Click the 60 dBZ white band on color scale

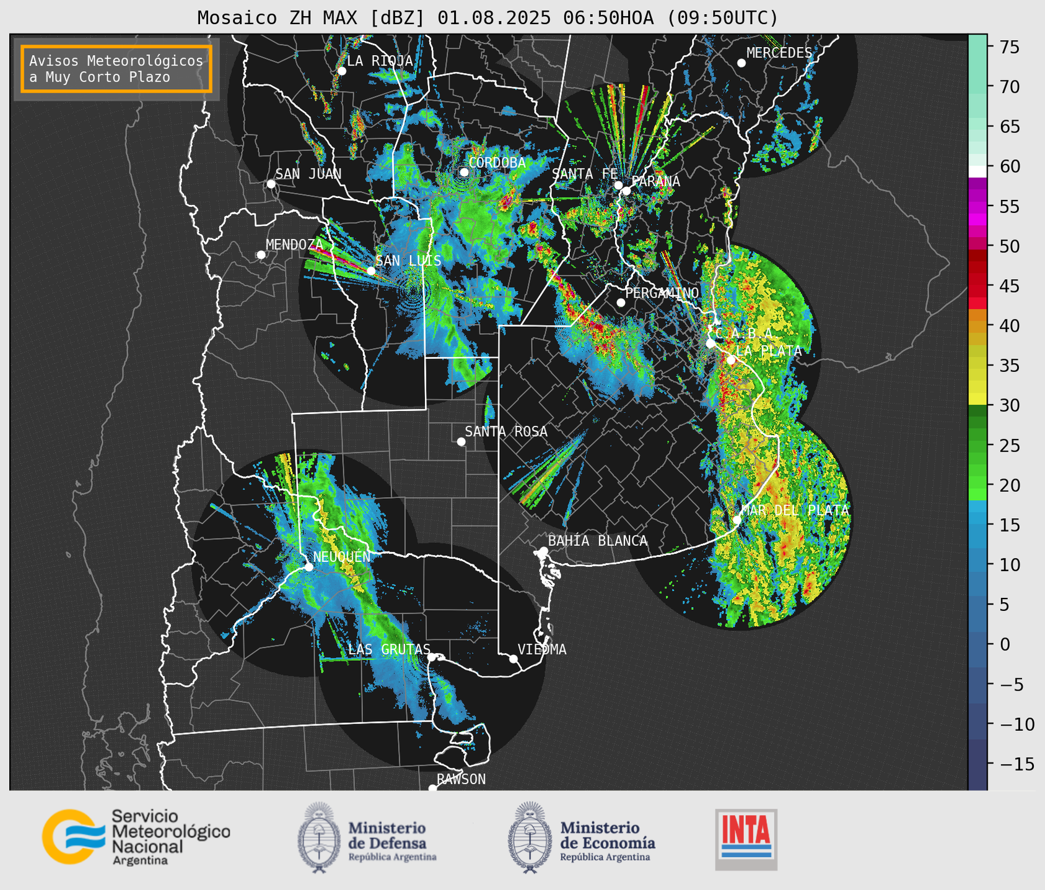pos(977,171)
